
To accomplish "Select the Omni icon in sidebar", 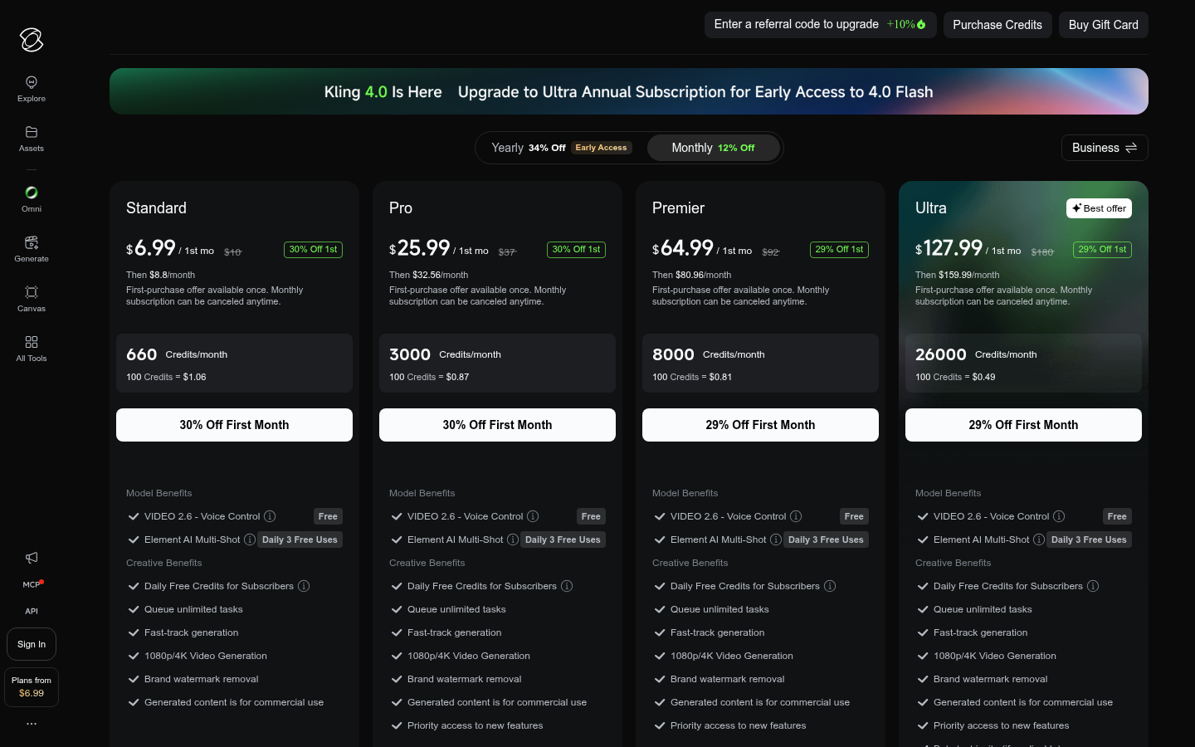I will (x=32, y=192).
